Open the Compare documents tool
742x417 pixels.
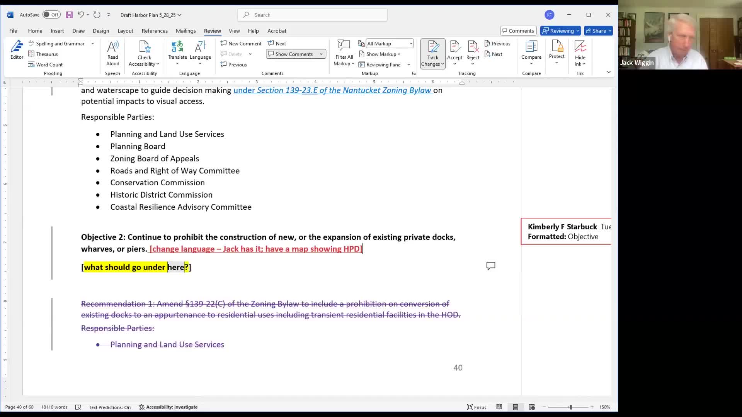(x=531, y=47)
